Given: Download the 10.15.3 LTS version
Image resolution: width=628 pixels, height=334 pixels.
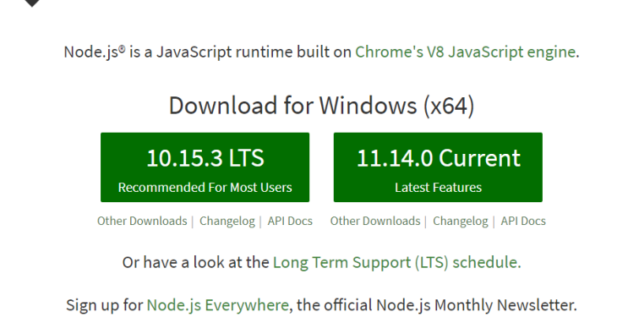Looking at the screenshot, I should [x=205, y=167].
